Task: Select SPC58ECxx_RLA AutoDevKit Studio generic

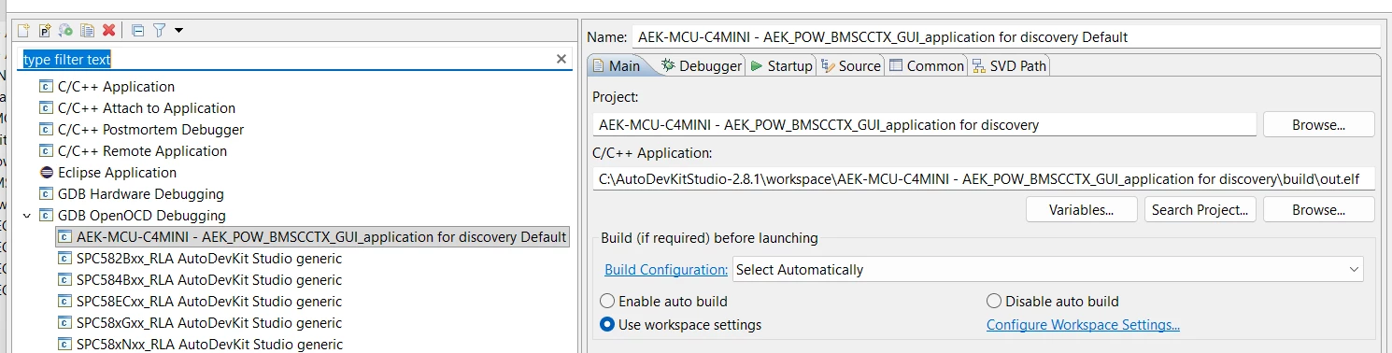Action: tap(209, 302)
